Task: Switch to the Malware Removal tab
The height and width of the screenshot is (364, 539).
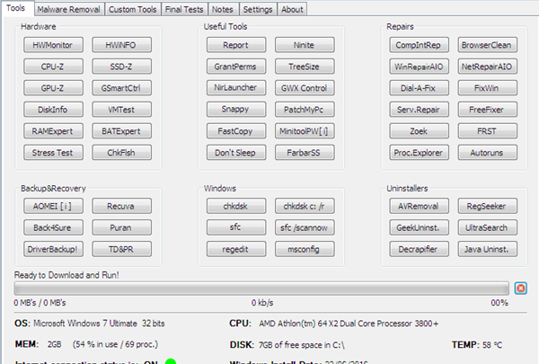Action: 69,9
